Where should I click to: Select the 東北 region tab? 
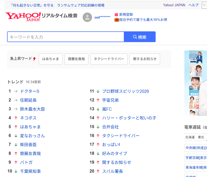(x=201, y=137)
